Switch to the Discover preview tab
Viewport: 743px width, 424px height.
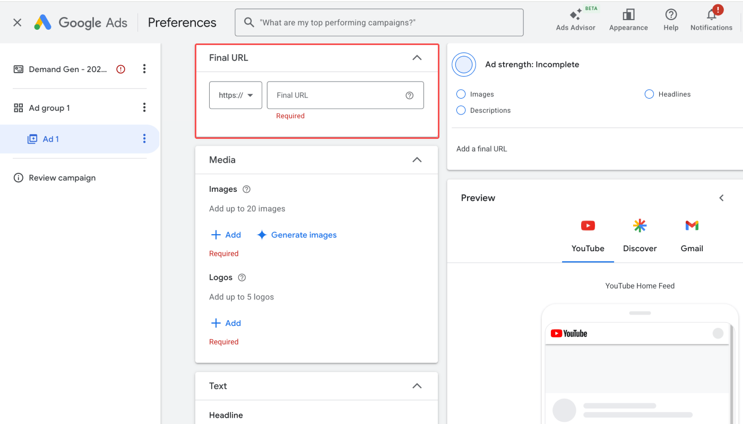click(640, 236)
